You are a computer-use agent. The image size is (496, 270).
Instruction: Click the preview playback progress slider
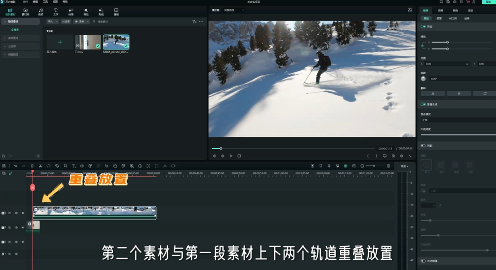point(293,148)
